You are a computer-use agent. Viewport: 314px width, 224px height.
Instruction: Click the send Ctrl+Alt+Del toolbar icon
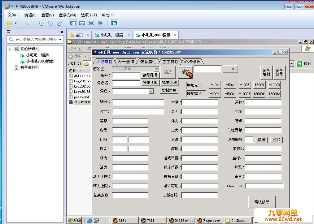tap(28, 23)
